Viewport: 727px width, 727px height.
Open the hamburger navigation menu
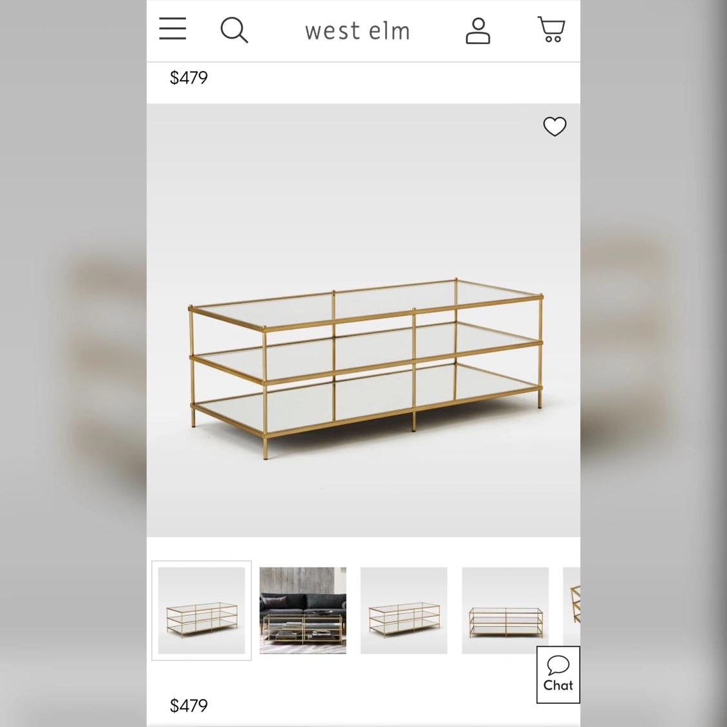(x=173, y=28)
